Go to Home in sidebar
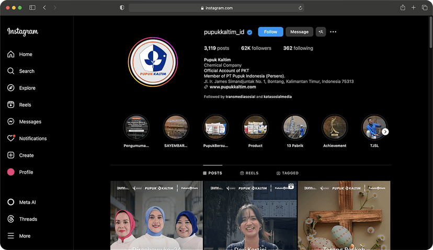Screen dimensions: 433x250 coord(19,54)
